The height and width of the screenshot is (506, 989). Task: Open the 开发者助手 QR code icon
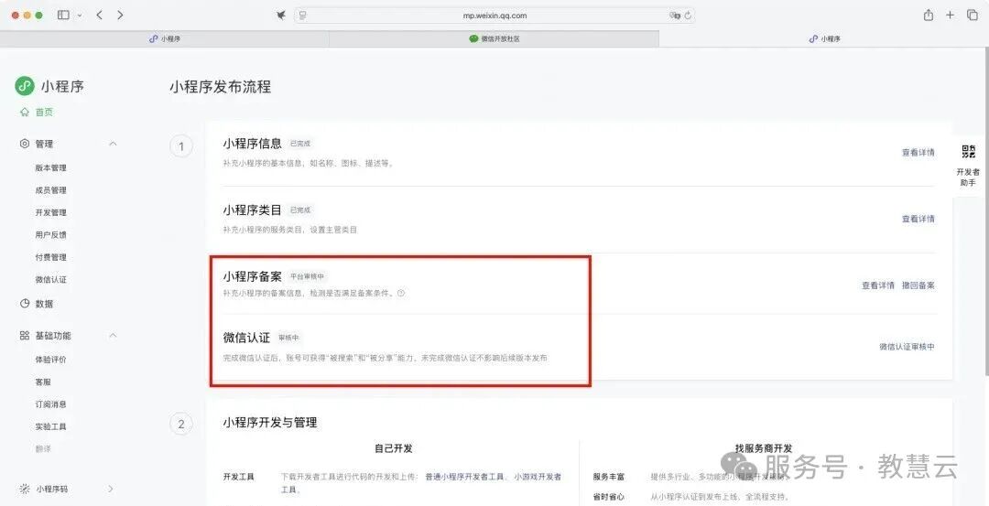(968, 151)
